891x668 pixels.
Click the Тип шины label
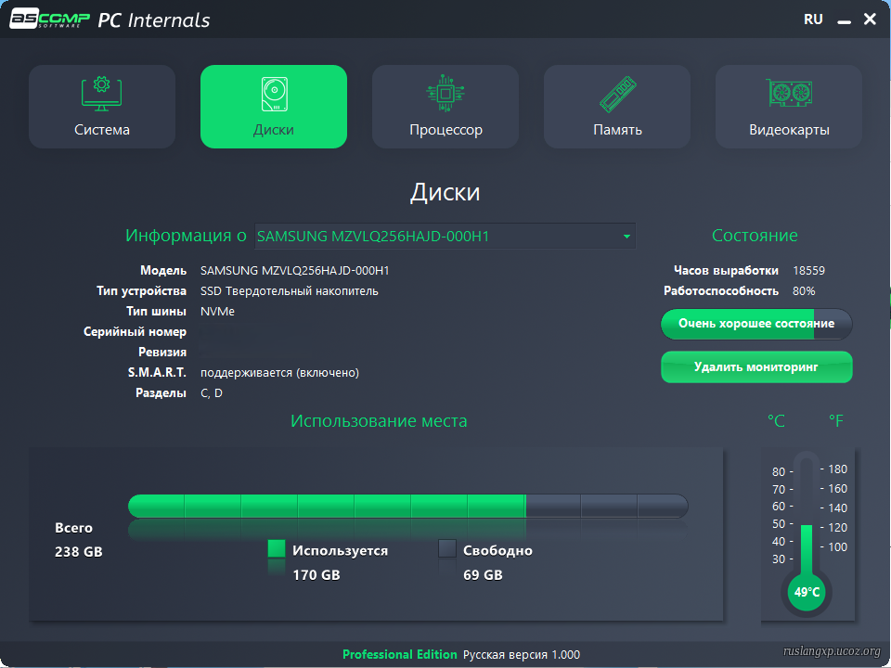[156, 312]
